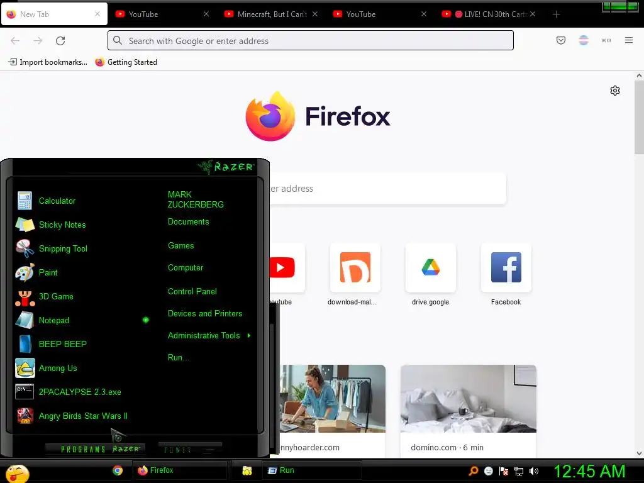Open new tab page settings gear
Viewport: 644px width, 483px height.
pos(615,91)
